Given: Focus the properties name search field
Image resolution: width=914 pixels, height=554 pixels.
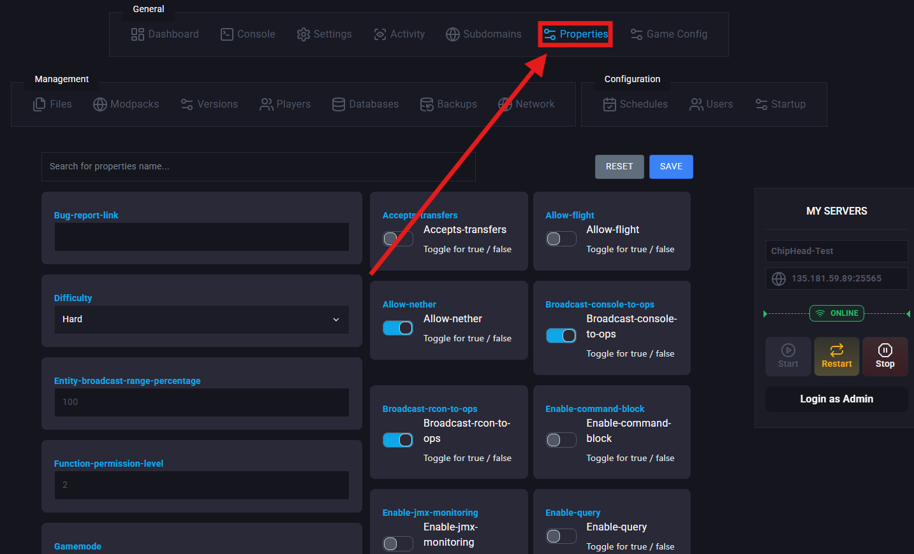Looking at the screenshot, I should [258, 167].
